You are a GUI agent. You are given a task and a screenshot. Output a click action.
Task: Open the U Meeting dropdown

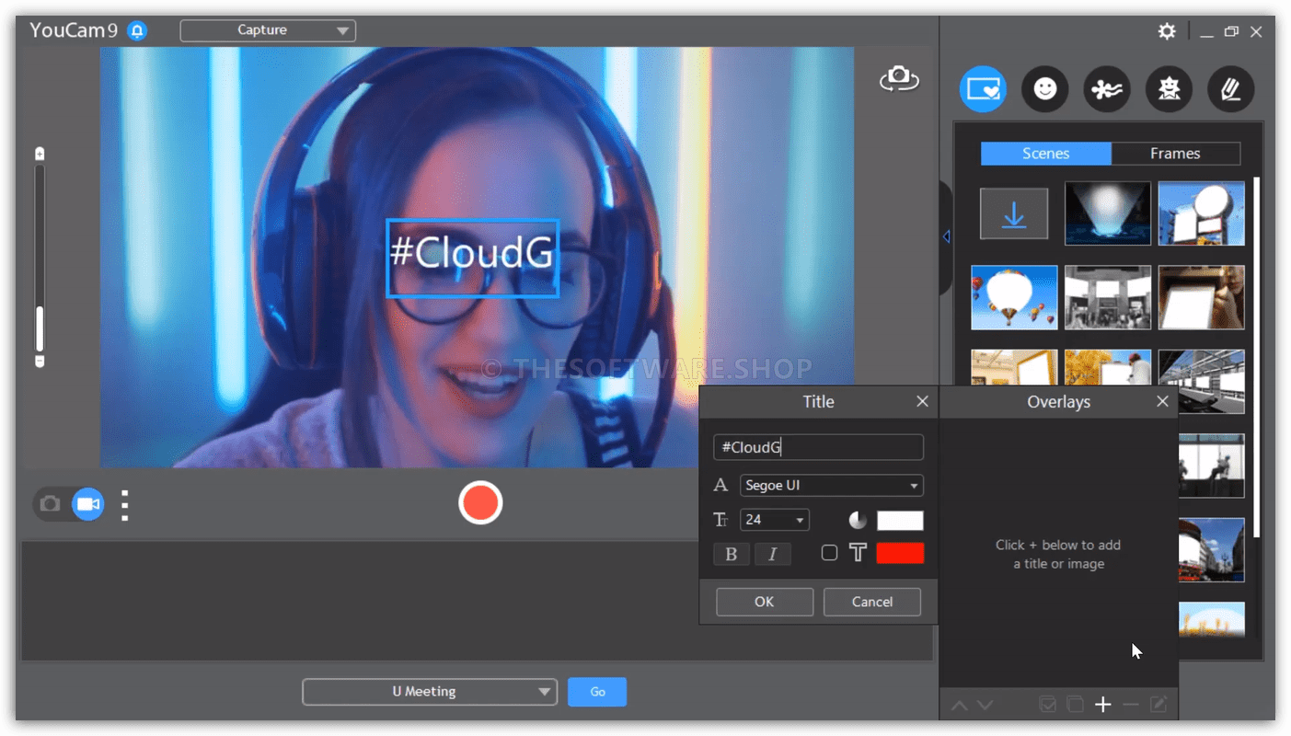(430, 692)
